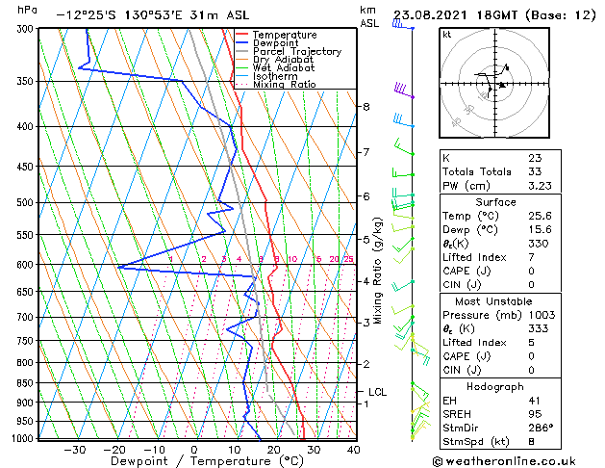The height and width of the screenshot is (468, 605).
Task: Click the Dry Adiabat legend label
Action: click(283, 60)
